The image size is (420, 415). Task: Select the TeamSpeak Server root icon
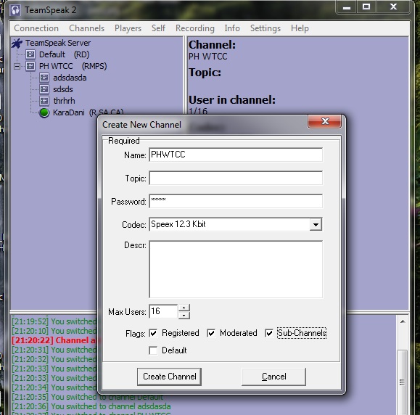point(17,43)
